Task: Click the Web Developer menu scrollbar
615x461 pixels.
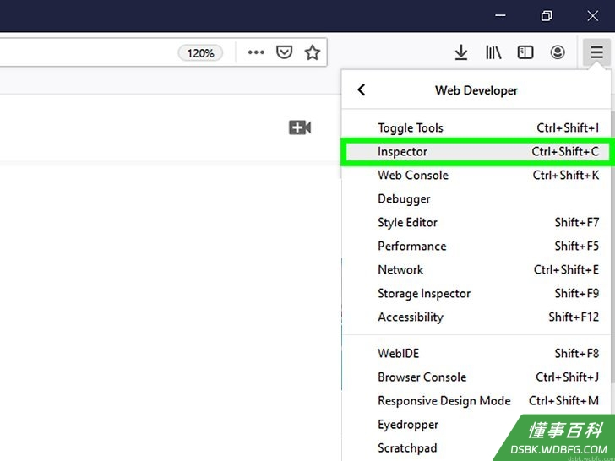Action: [x=612, y=247]
